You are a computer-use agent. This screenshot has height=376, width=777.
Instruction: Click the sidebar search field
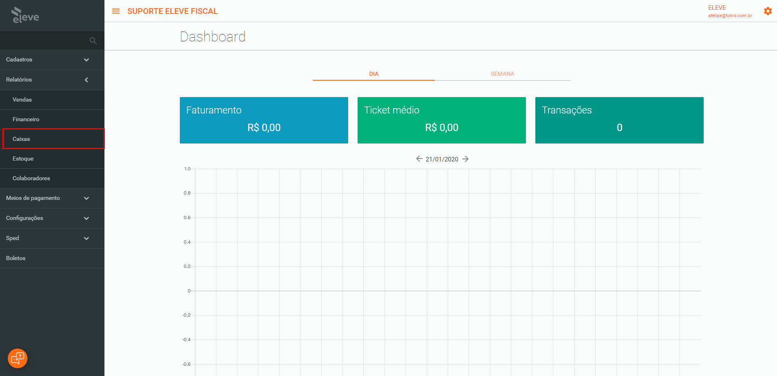pos(52,41)
